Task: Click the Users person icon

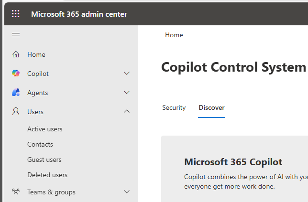Action: click(x=16, y=112)
